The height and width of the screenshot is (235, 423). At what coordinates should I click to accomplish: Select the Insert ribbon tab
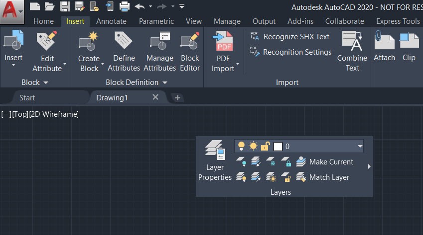[x=75, y=21]
